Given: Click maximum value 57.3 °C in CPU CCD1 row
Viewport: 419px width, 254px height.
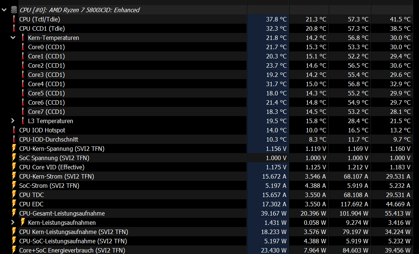Looking at the screenshot, I should click(x=358, y=28).
